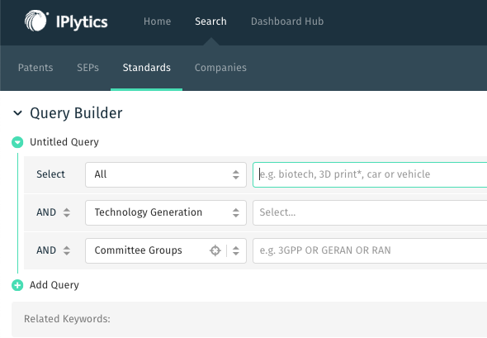Click the IPlytics logo icon
The width and height of the screenshot is (487, 338).
[36, 21]
